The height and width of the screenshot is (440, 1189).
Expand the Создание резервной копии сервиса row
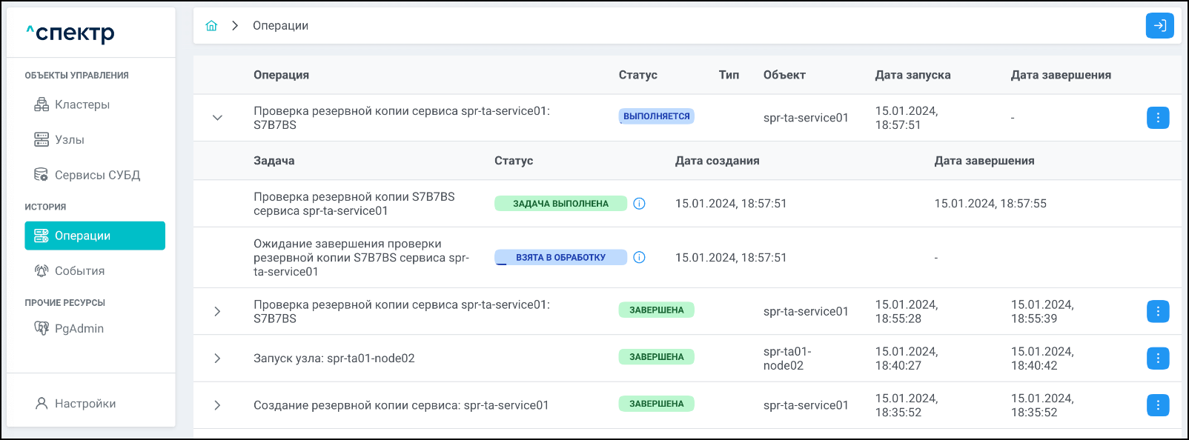point(217,405)
